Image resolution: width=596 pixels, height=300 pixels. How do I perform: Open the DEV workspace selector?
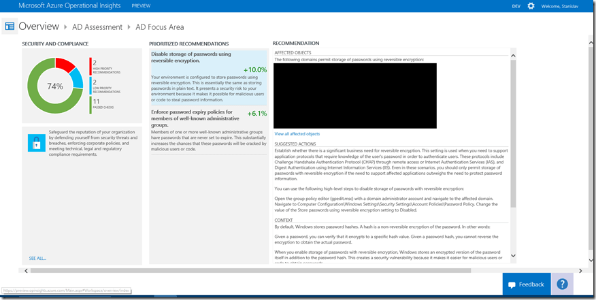tap(516, 6)
